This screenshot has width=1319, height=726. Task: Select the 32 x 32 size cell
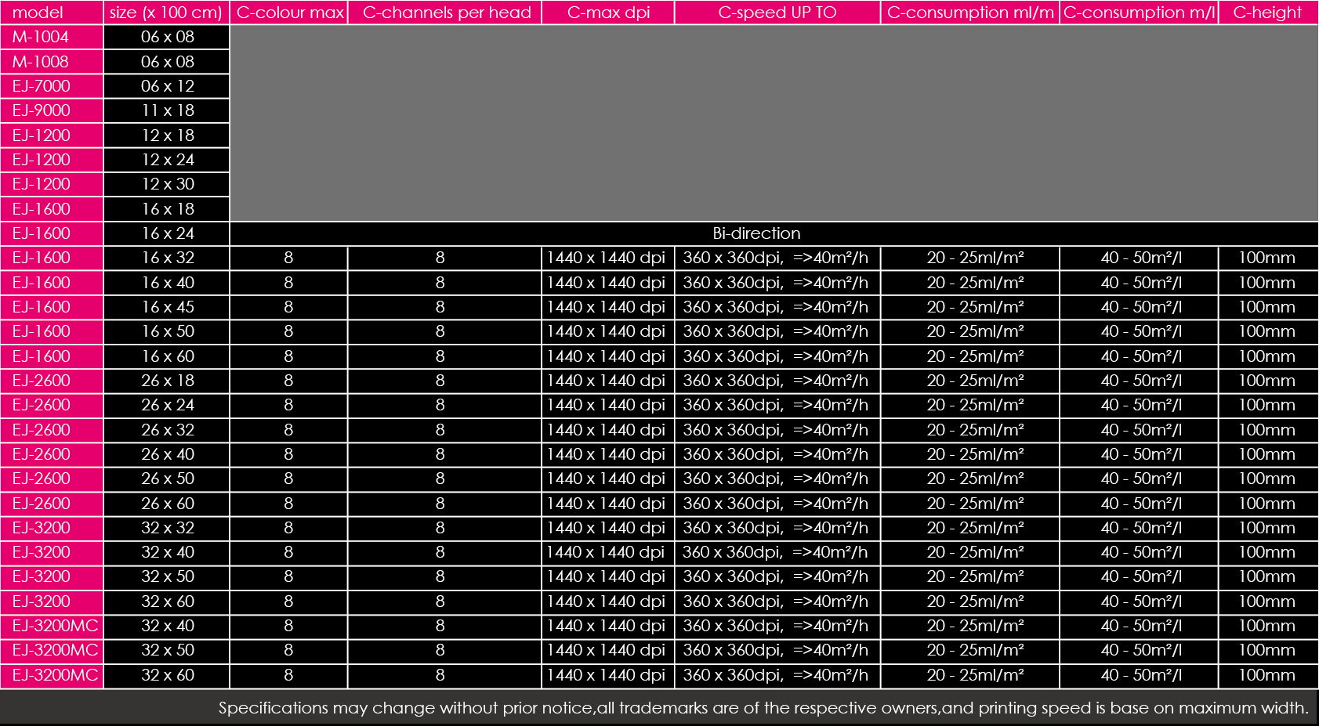click(x=167, y=528)
